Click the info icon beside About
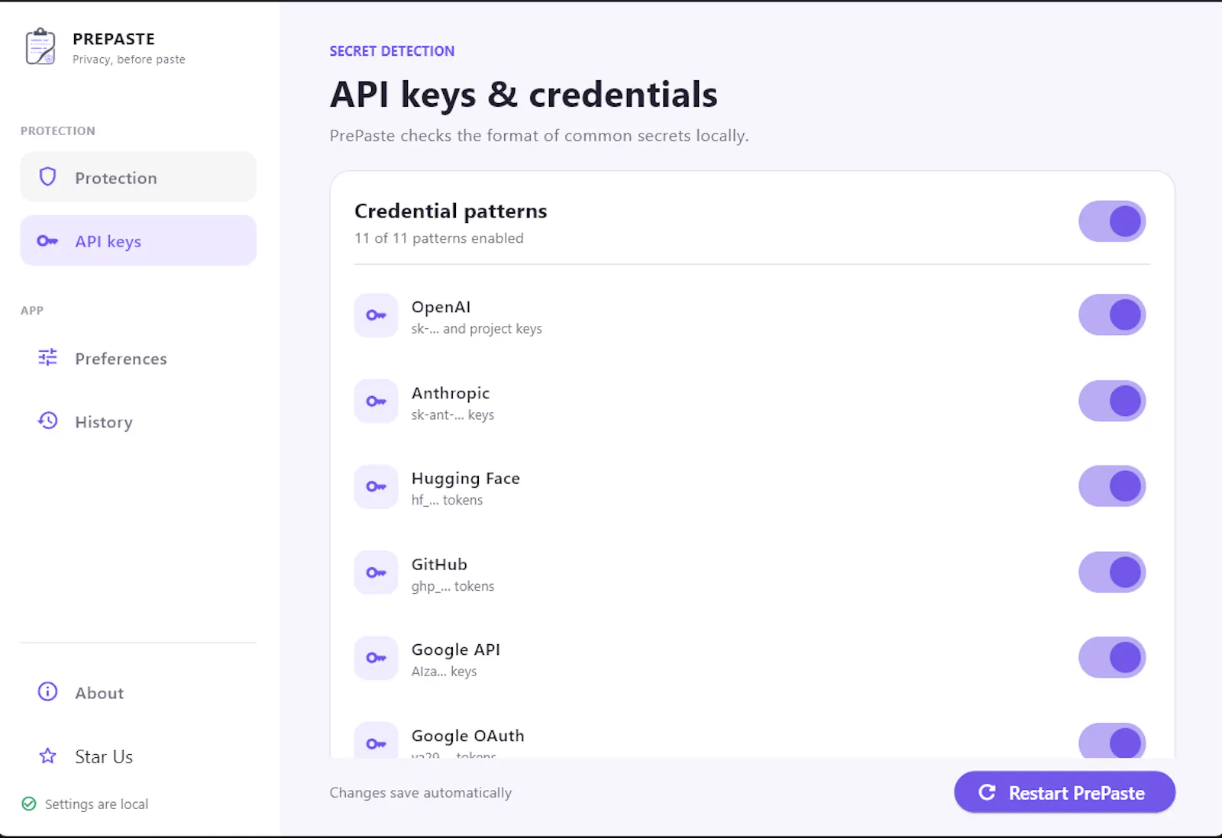Screen dimensions: 1222x838 point(47,691)
